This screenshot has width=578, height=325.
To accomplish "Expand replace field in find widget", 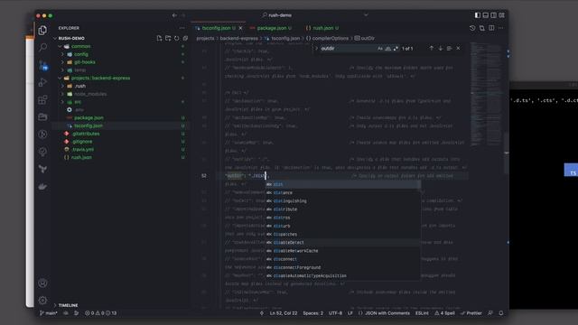I will (x=316, y=49).
